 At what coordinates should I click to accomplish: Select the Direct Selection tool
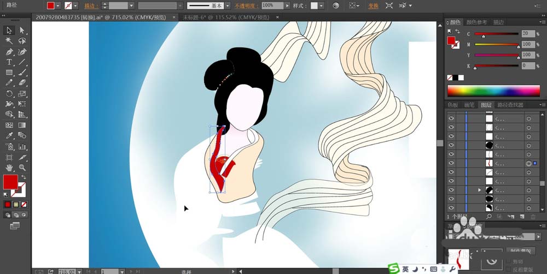(x=22, y=31)
